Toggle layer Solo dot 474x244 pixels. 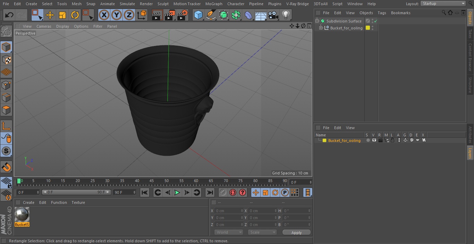[x=368, y=141]
